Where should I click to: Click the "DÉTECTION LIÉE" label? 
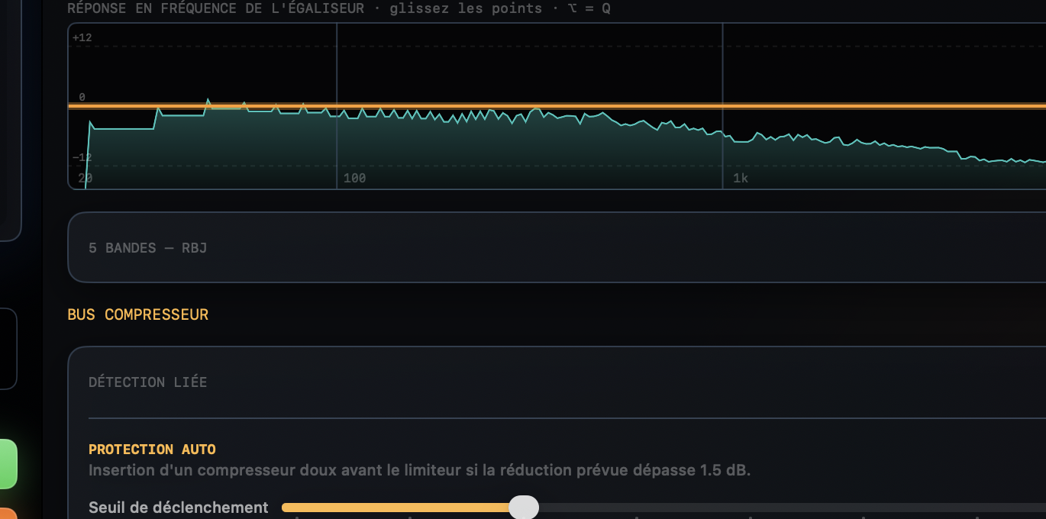click(x=148, y=382)
